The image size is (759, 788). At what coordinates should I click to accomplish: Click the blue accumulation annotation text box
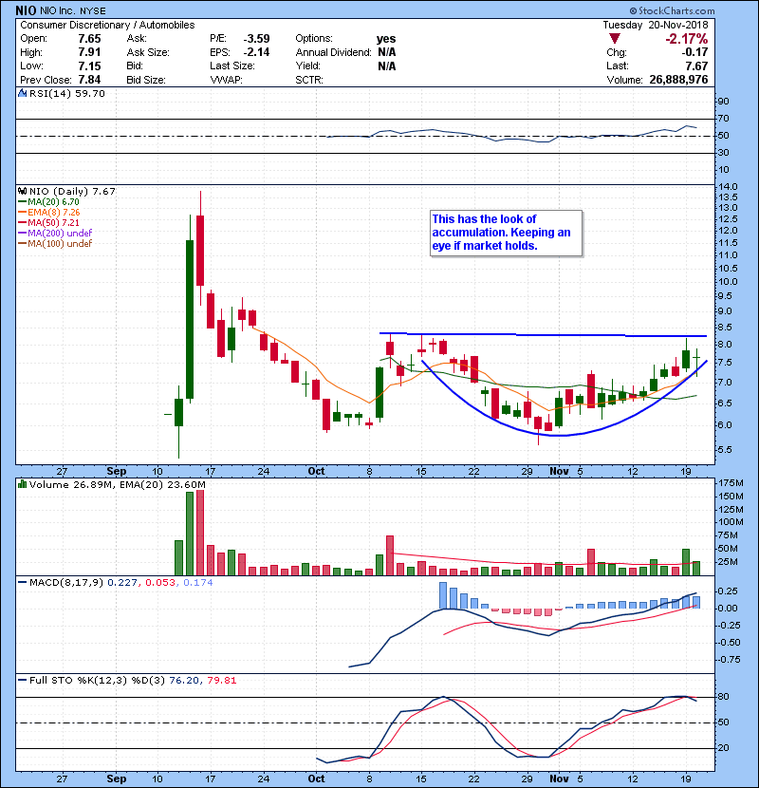click(x=506, y=234)
